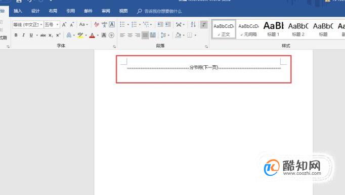Expand shading color dropdown arrow

coord(184,35)
